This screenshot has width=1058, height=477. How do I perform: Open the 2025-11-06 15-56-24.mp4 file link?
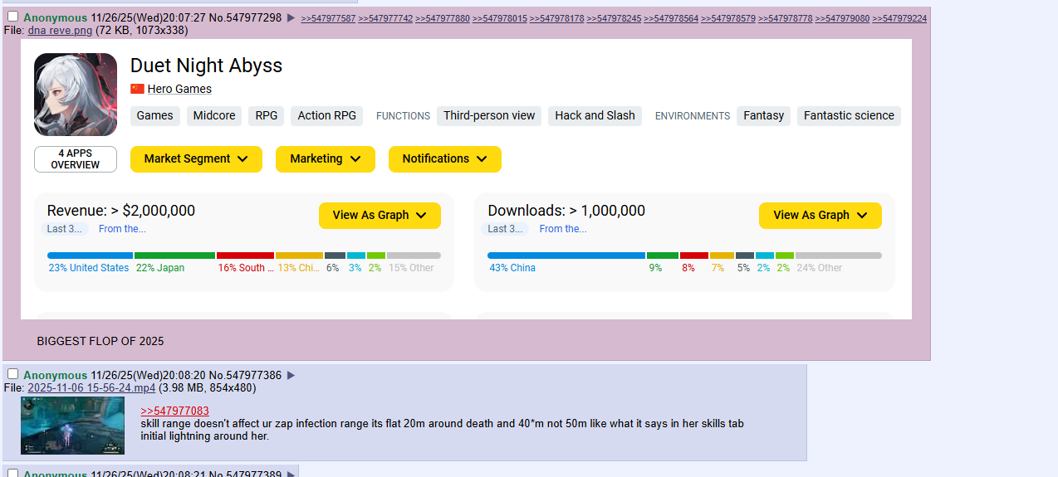click(91, 387)
